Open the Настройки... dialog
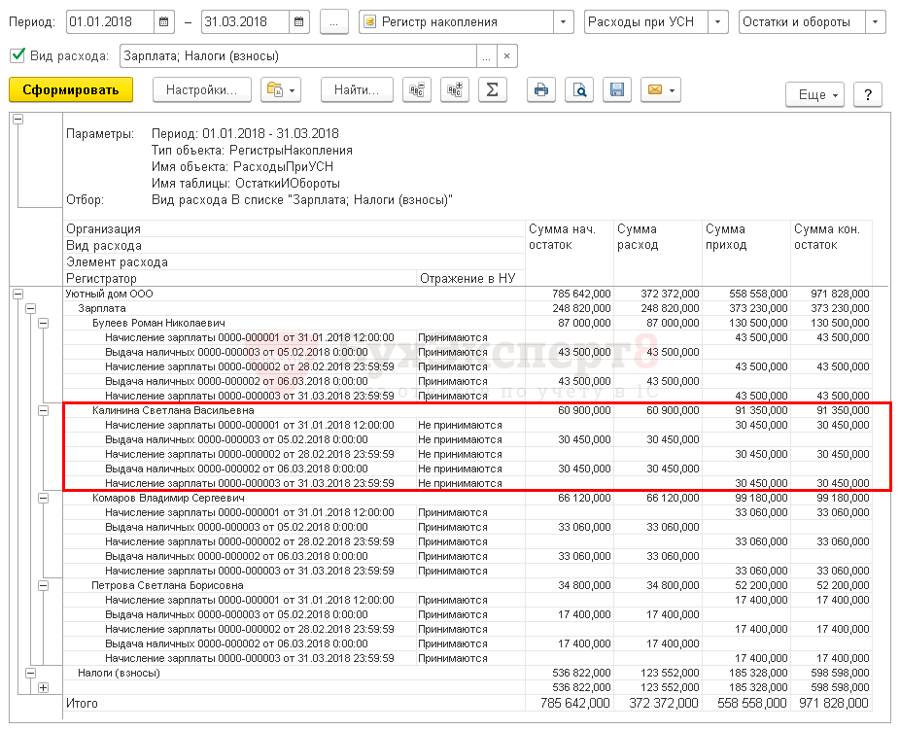 coord(202,90)
